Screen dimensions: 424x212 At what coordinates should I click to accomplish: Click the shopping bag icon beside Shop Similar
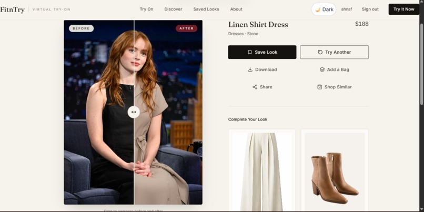point(320,87)
